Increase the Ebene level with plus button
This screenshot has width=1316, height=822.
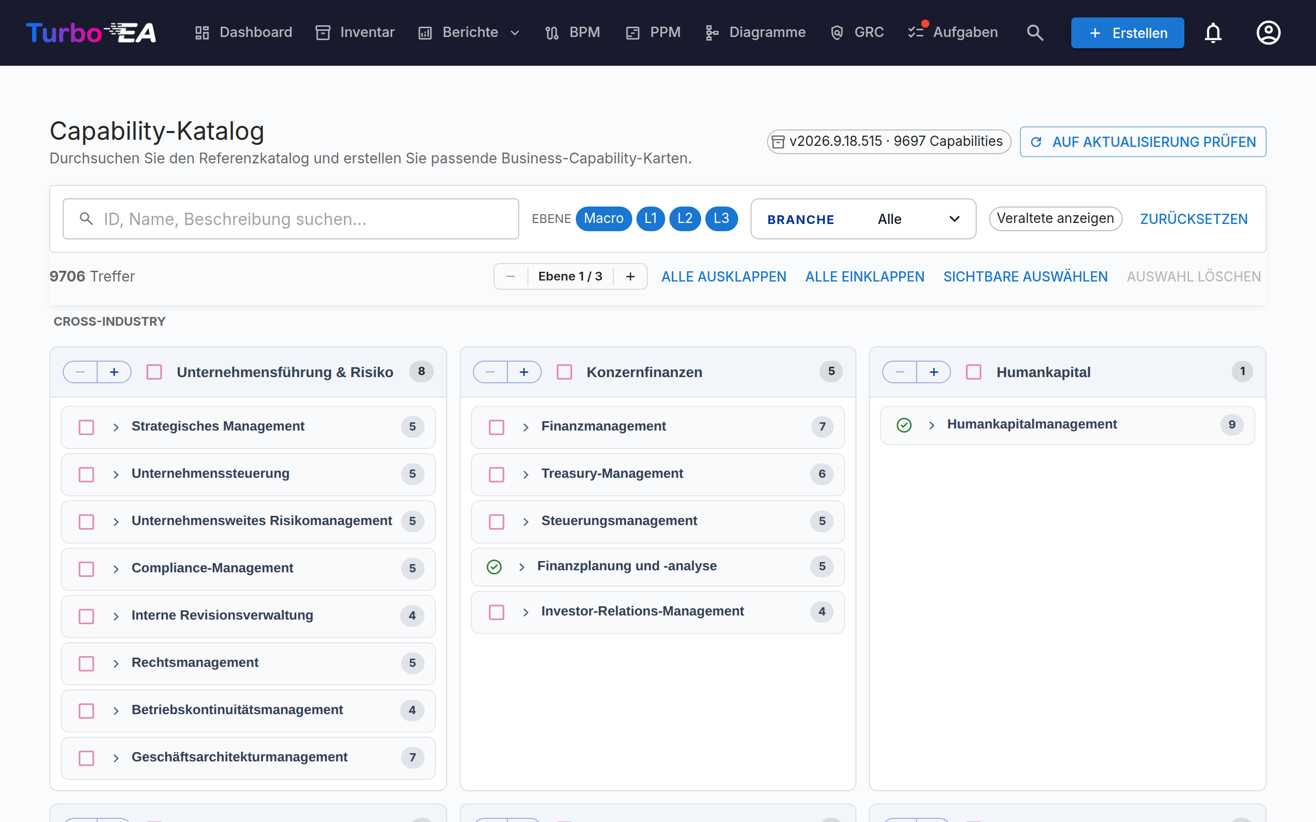click(630, 276)
